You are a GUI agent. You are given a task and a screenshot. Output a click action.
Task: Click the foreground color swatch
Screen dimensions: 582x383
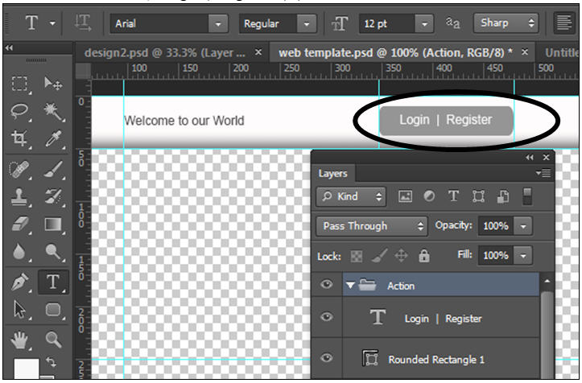coord(26,369)
